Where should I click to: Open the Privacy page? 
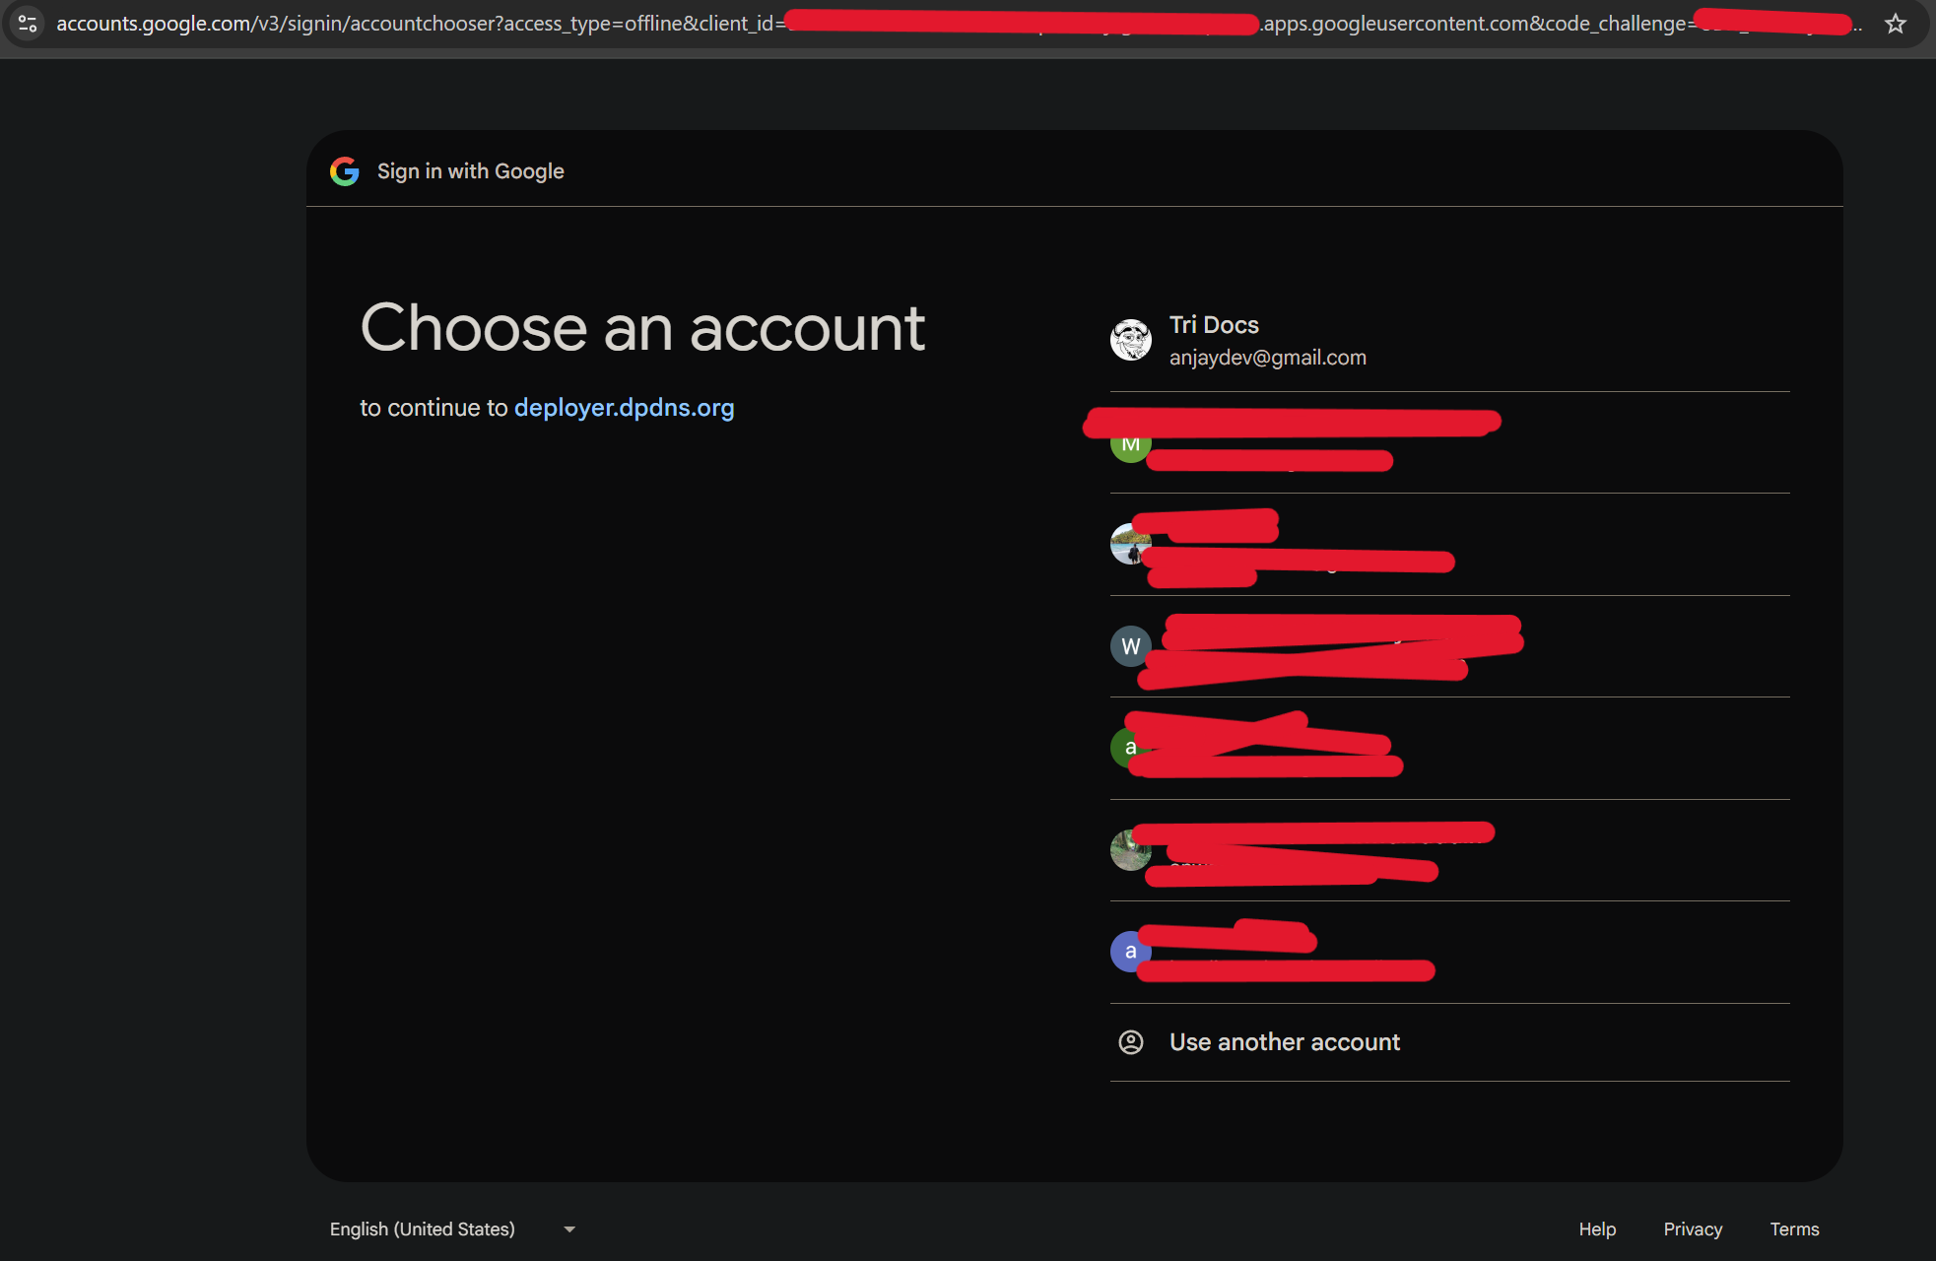click(1693, 1228)
